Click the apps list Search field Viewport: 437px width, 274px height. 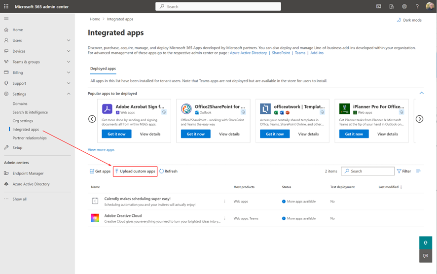pyautogui.click(x=367, y=171)
